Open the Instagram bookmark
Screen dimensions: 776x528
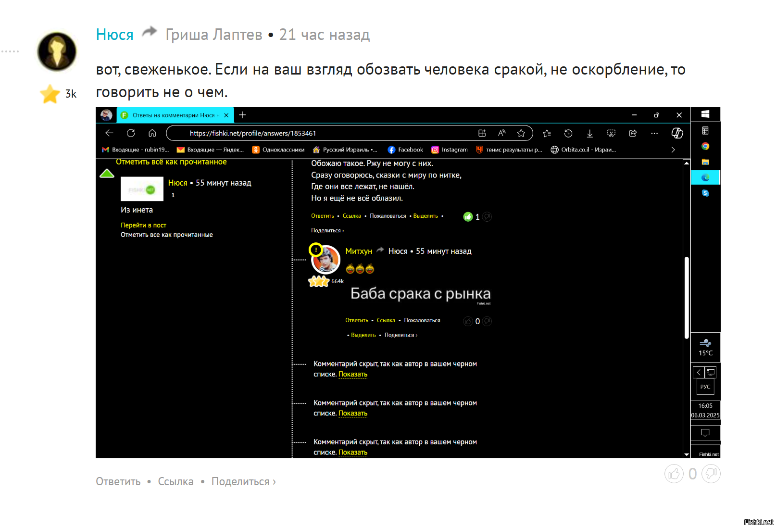450,150
